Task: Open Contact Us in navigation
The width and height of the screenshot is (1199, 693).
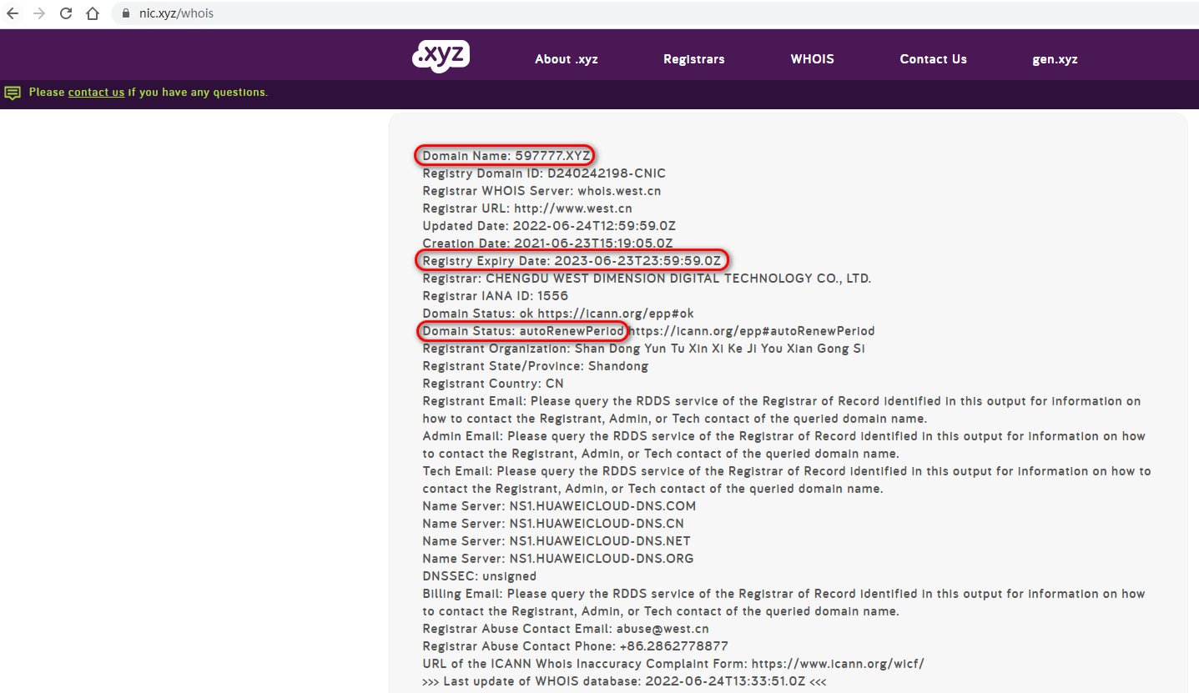Action: (934, 59)
